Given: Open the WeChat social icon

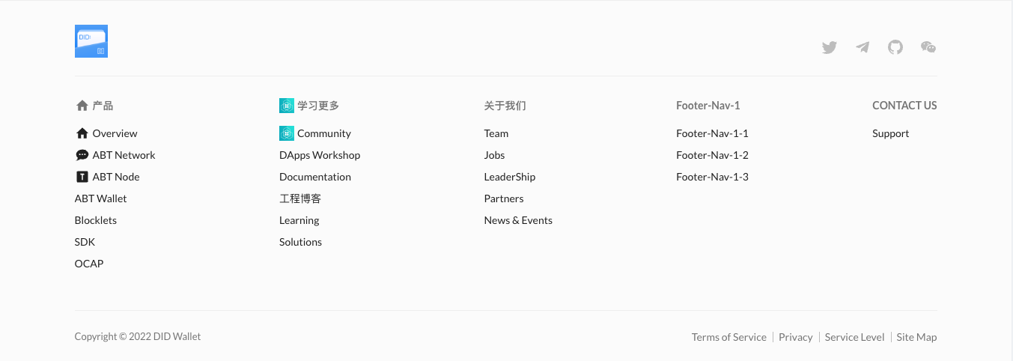Looking at the screenshot, I should tap(928, 47).
